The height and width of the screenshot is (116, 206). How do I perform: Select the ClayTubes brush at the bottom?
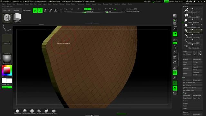[x=54, y=111]
